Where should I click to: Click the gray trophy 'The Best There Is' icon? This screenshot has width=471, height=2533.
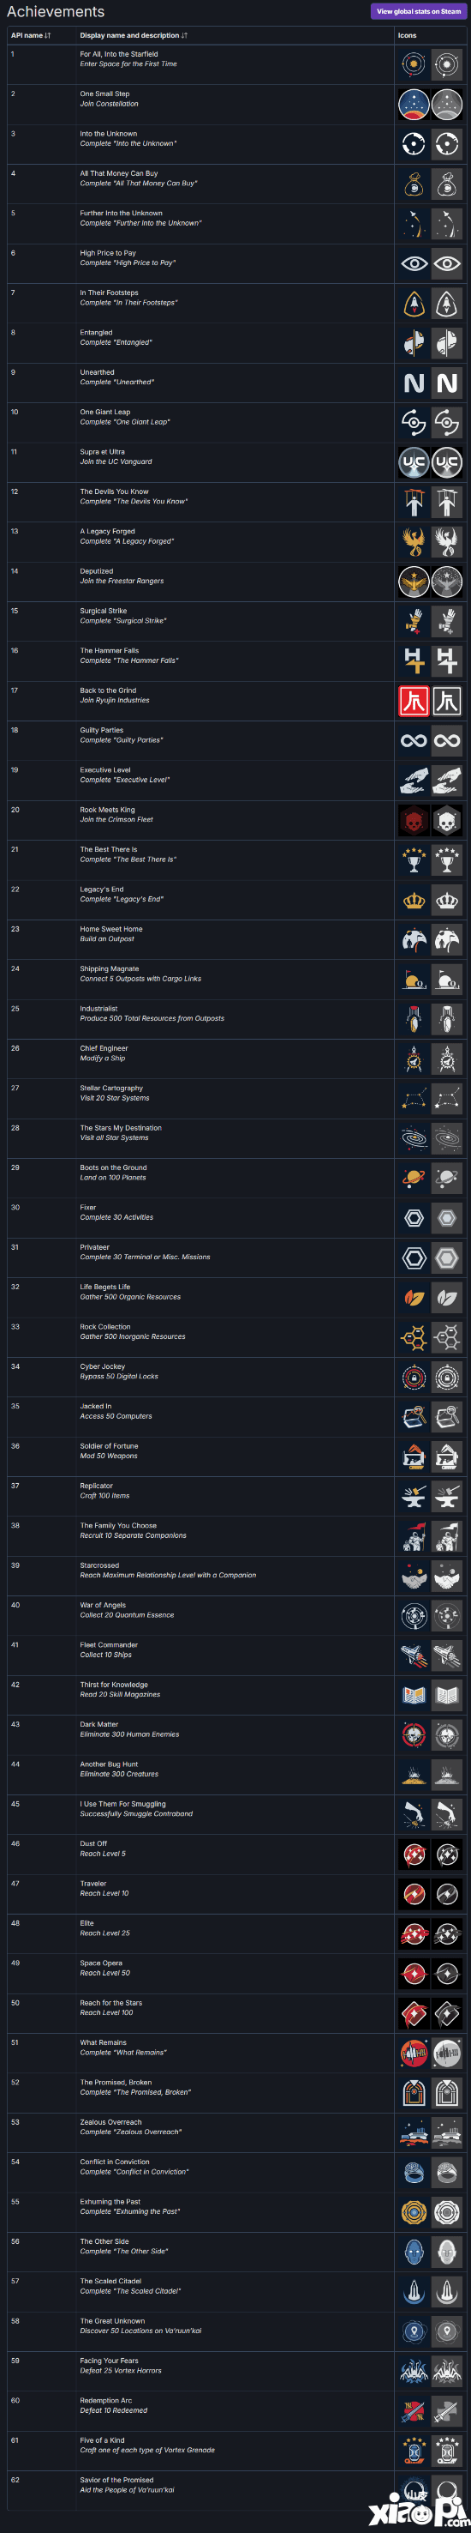pos(447,860)
